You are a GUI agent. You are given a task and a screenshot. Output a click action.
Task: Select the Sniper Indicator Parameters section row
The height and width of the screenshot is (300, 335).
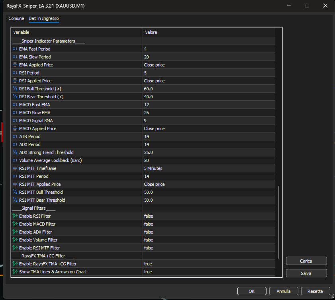tap(143, 41)
